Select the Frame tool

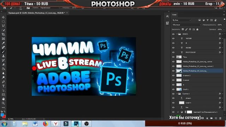(3, 39)
